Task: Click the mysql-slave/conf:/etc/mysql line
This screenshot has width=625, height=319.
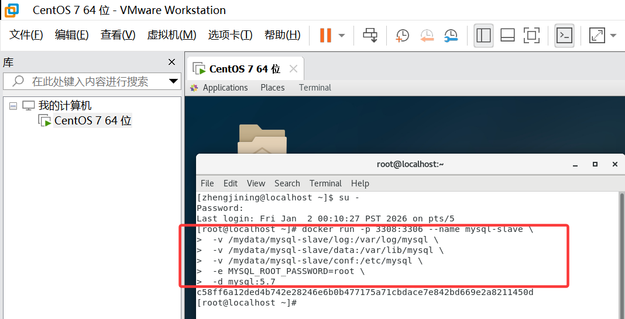Action: (310, 261)
